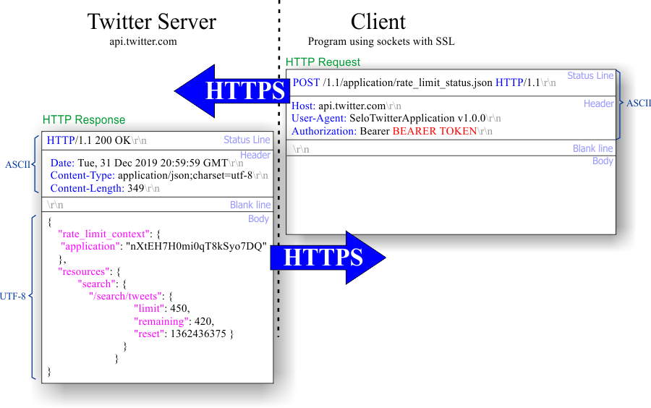The width and height of the screenshot is (651, 408).
Task: Click the HTTP Request label
Action: [323, 61]
